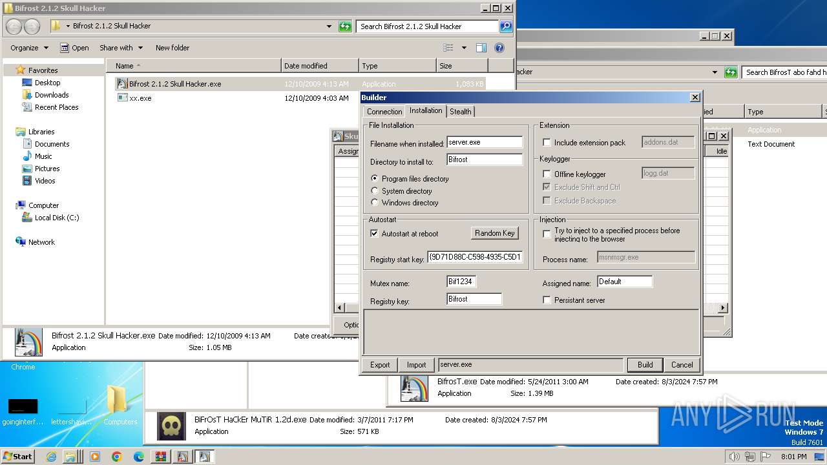The height and width of the screenshot is (465, 827).
Task: Cancel the Builder dialog
Action: point(682,365)
